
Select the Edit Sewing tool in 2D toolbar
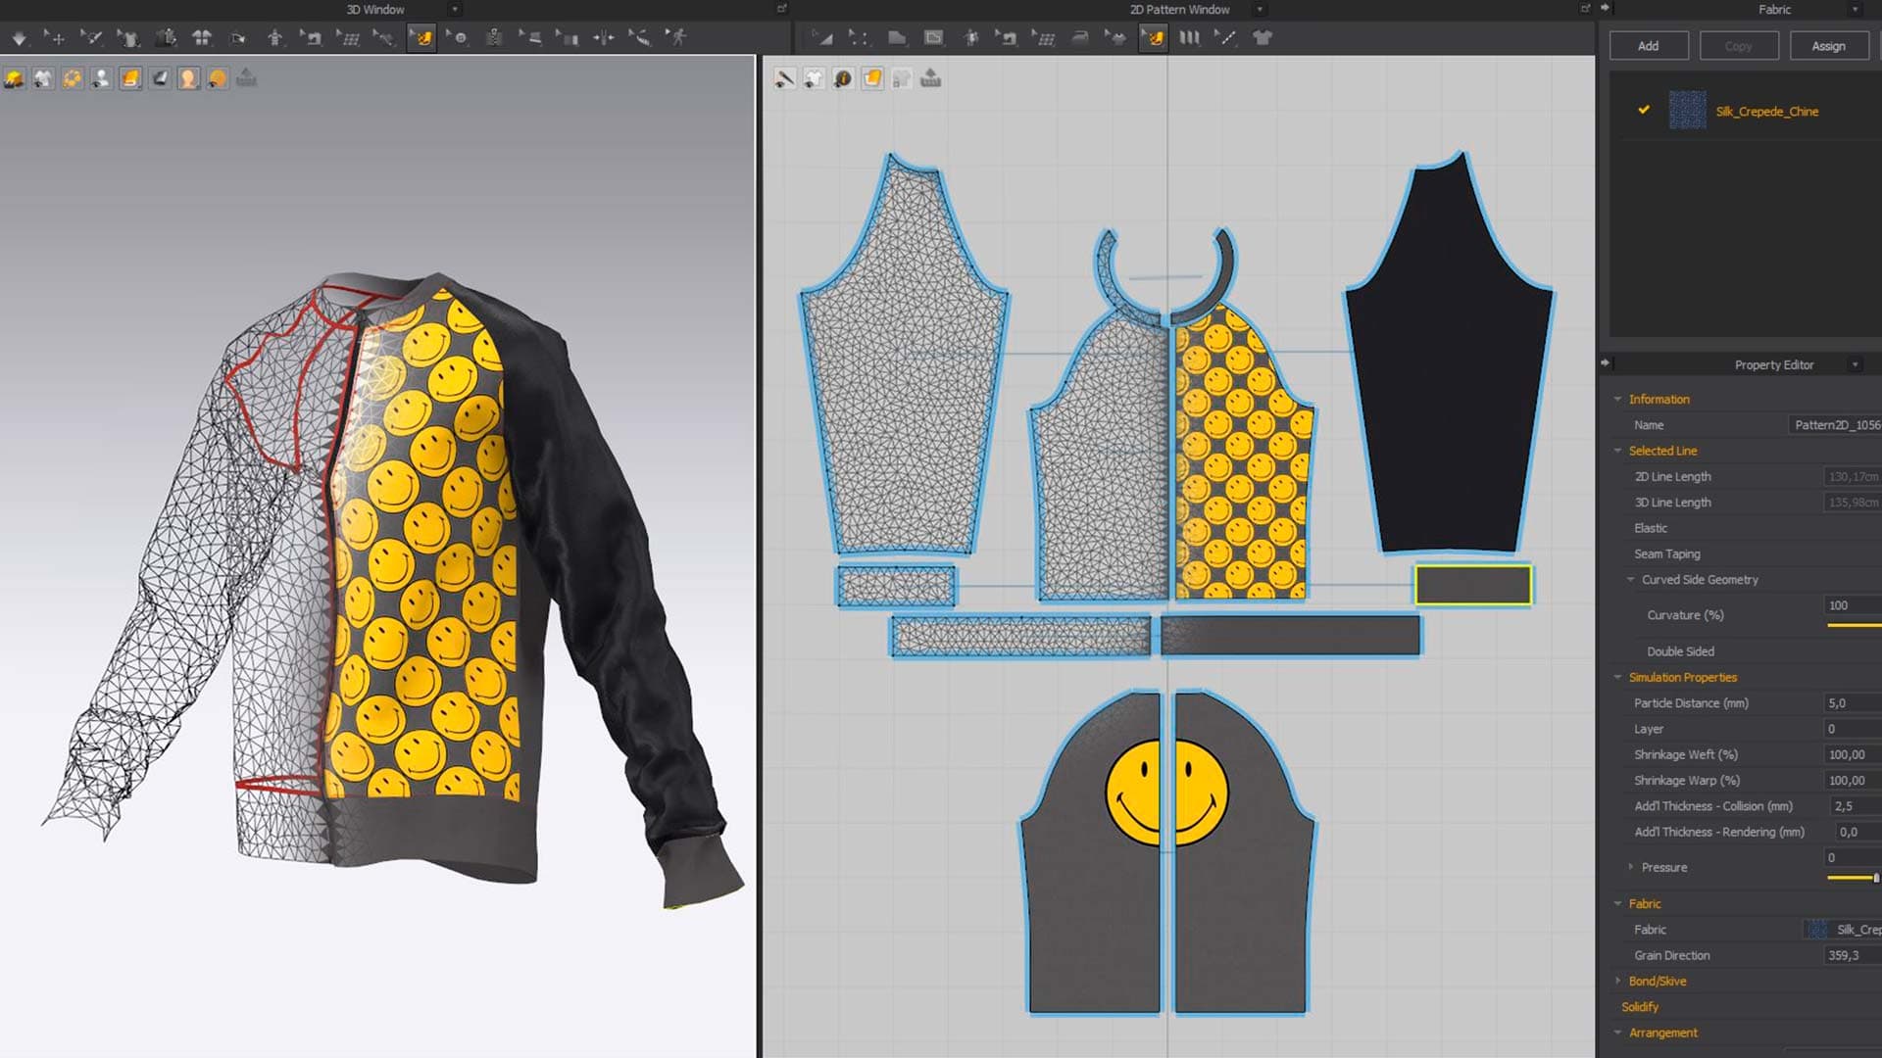1008,38
